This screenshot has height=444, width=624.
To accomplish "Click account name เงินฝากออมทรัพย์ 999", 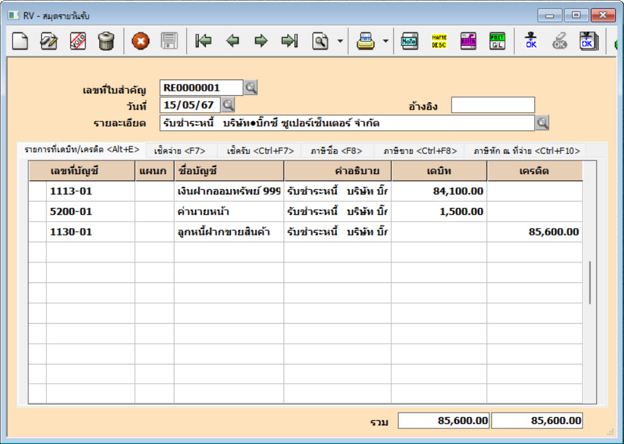I will pos(229,191).
